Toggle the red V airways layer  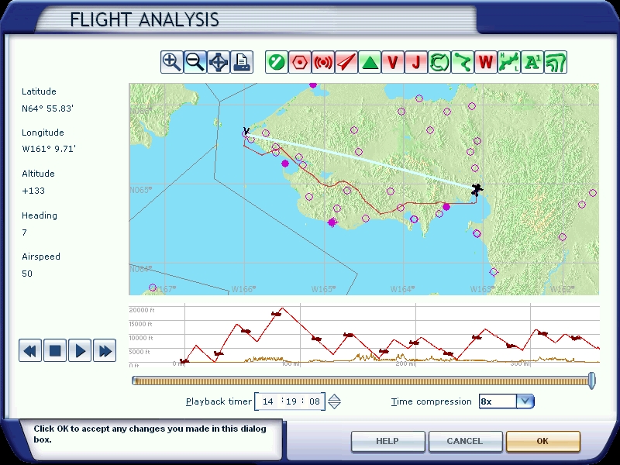[x=393, y=62]
